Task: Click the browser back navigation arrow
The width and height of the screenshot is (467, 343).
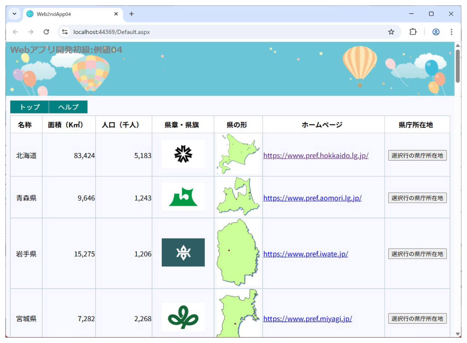Action: [15, 32]
